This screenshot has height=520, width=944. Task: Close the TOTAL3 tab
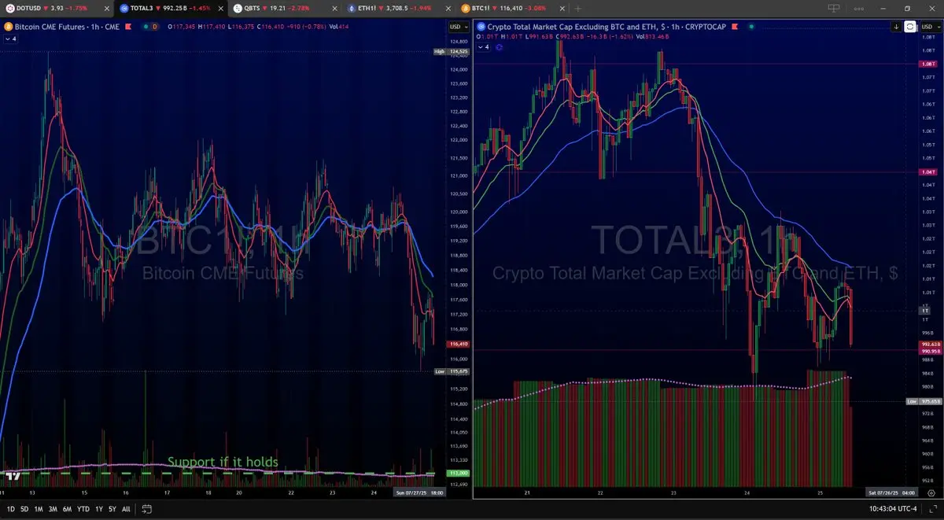tap(220, 8)
